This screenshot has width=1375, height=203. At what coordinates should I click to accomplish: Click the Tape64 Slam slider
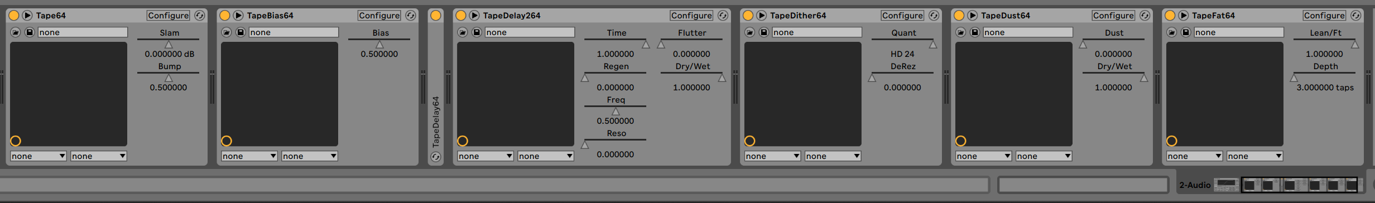click(169, 43)
